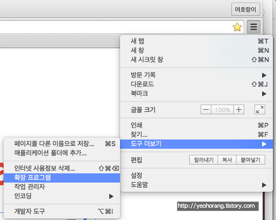Choose 페이지를 다른 이름으로 저장...

(x=62, y=144)
